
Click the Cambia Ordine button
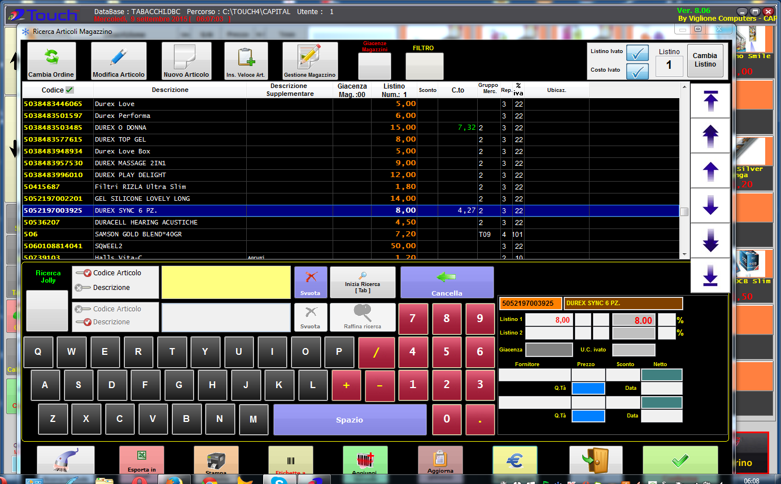coord(51,61)
